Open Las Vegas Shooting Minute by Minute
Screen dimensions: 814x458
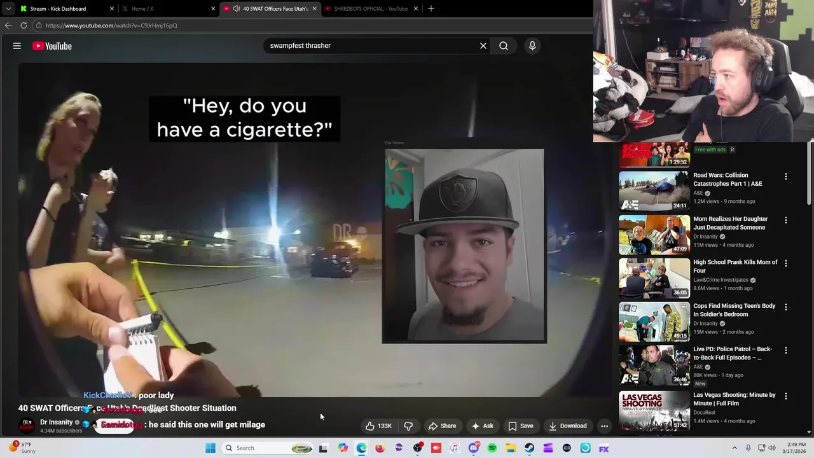(x=735, y=399)
